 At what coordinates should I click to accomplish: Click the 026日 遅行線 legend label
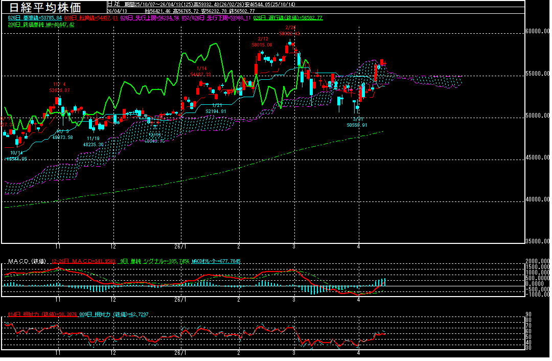click(288, 18)
